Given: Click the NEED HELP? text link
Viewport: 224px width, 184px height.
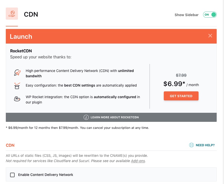Looking at the screenshot, I should point(205,145).
